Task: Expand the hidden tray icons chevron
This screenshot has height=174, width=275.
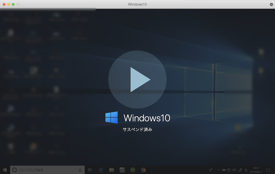Action: tap(218, 170)
